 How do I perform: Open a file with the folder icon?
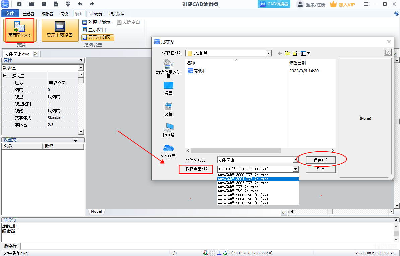coord(31,4)
